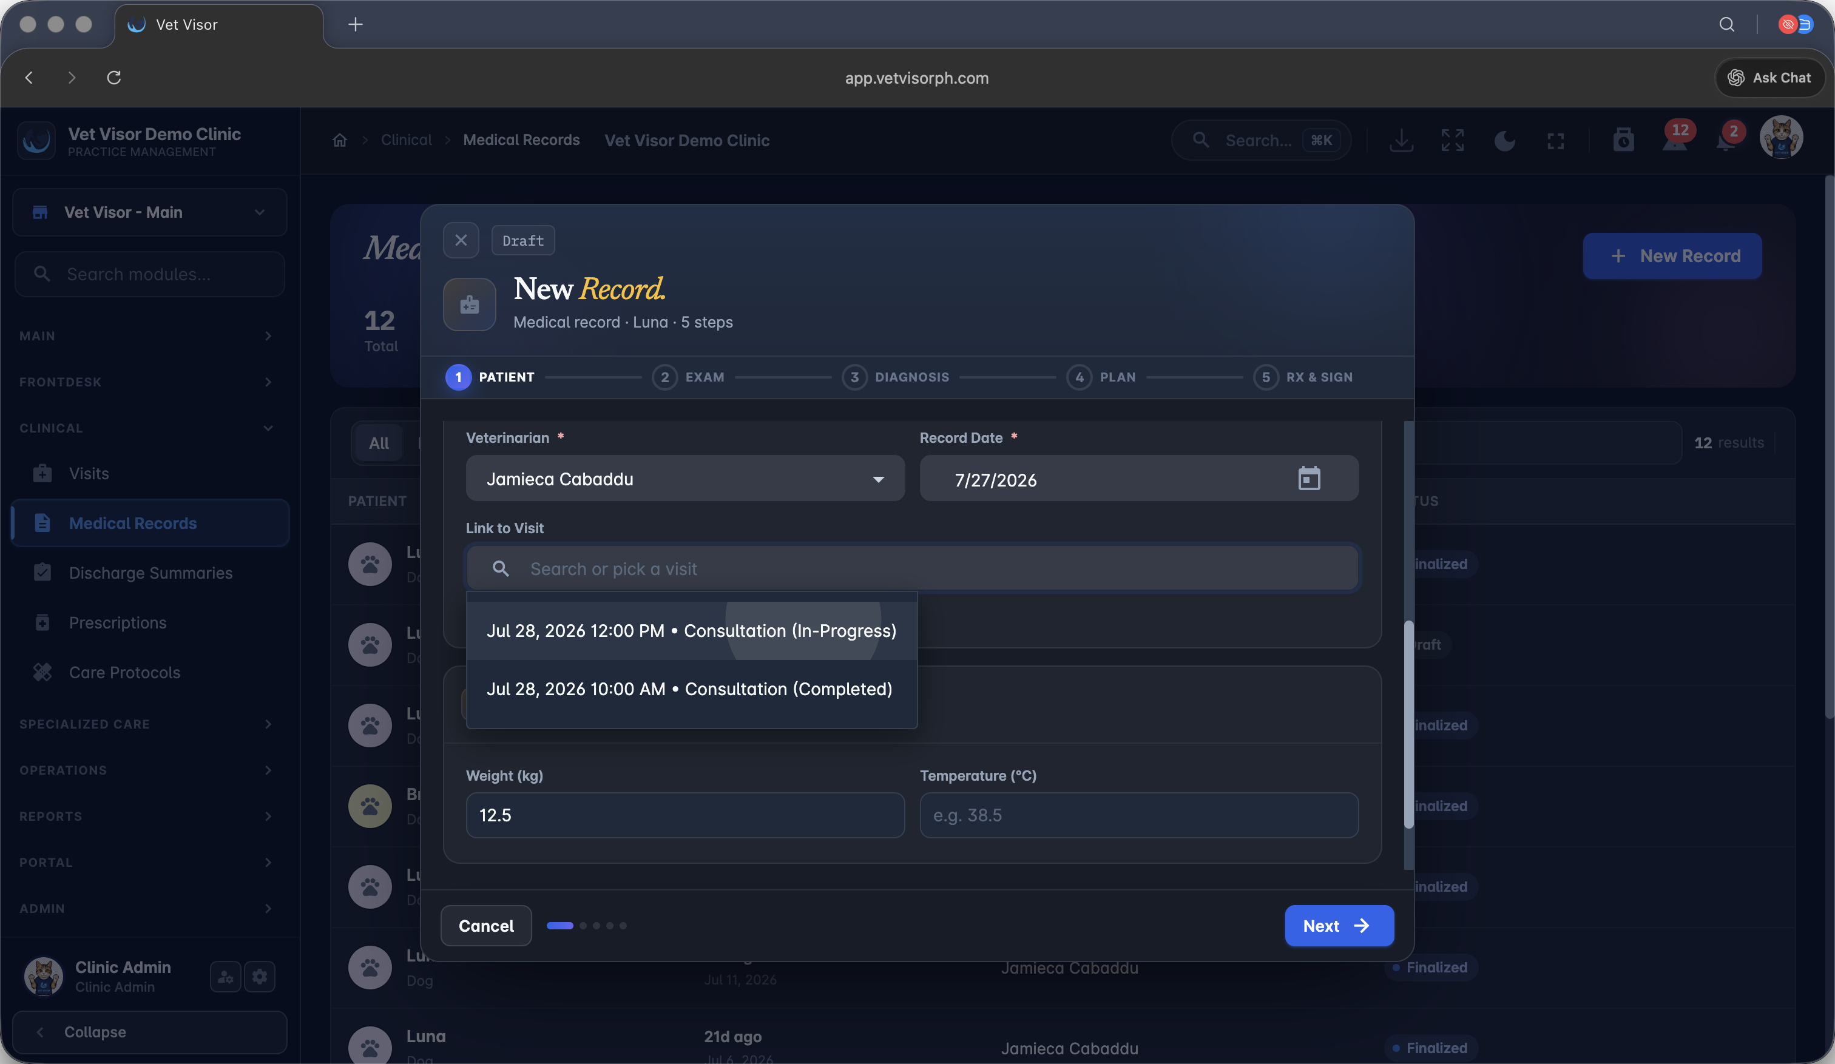This screenshot has width=1835, height=1064.
Task: Click the Vet Visor Demo Clinic logo
Action: click(36, 140)
